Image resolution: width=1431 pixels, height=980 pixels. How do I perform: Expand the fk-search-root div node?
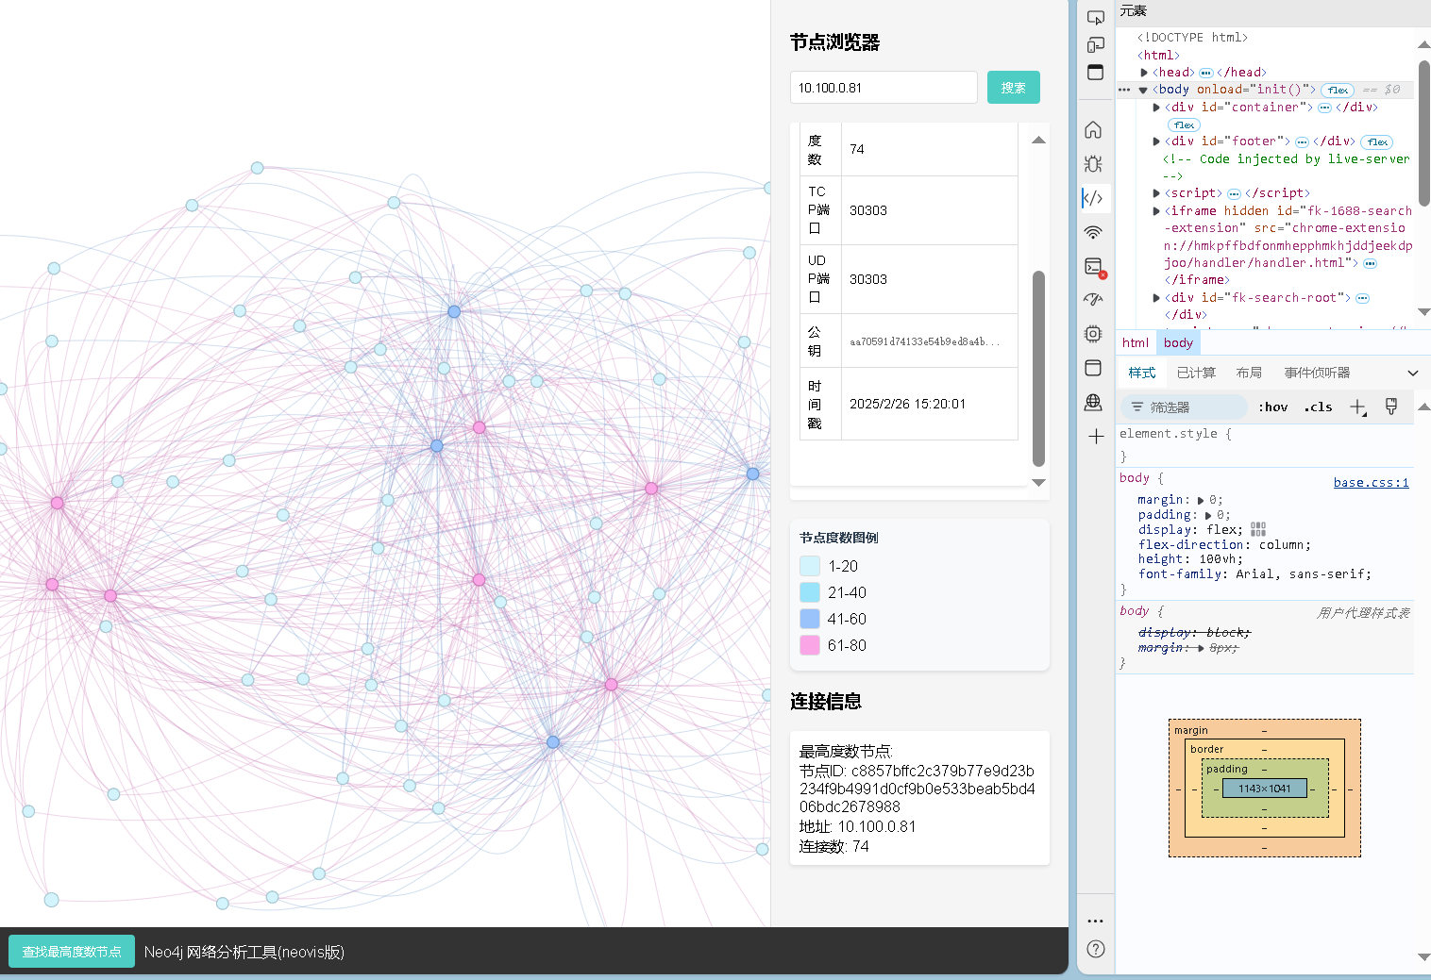coord(1156,298)
